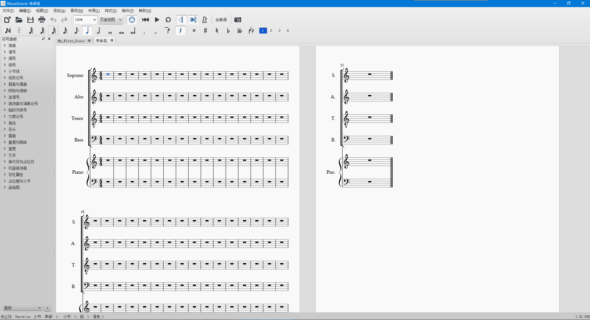Toggle the 合奏调 concert pitch button
This screenshot has height=320, width=590.
(x=221, y=20)
